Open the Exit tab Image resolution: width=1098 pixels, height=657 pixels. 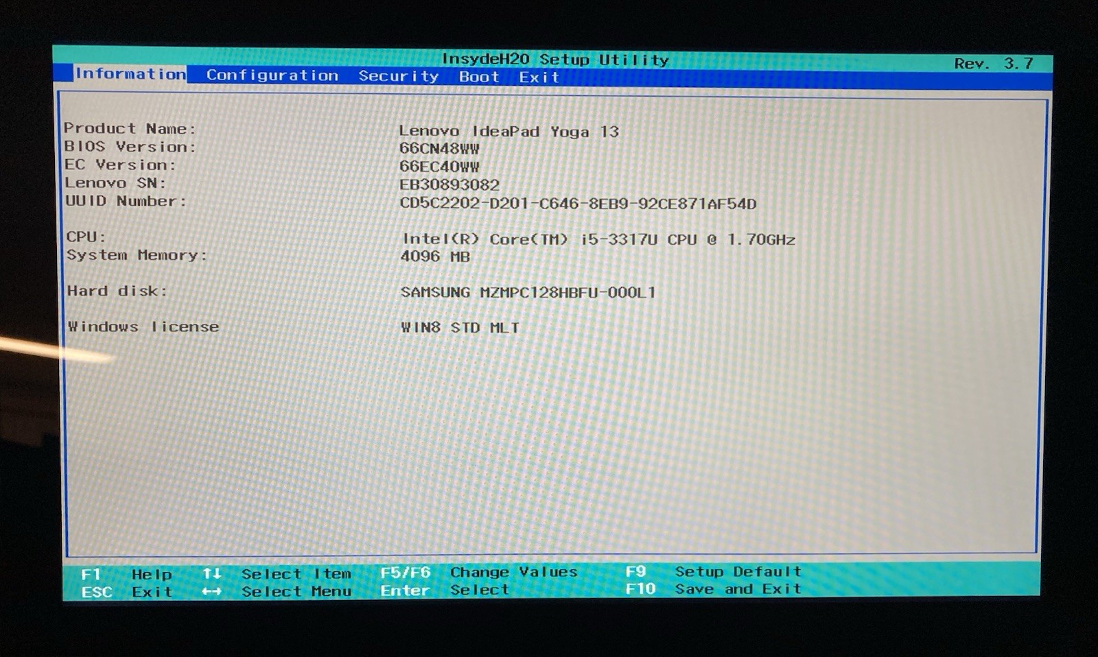(539, 77)
